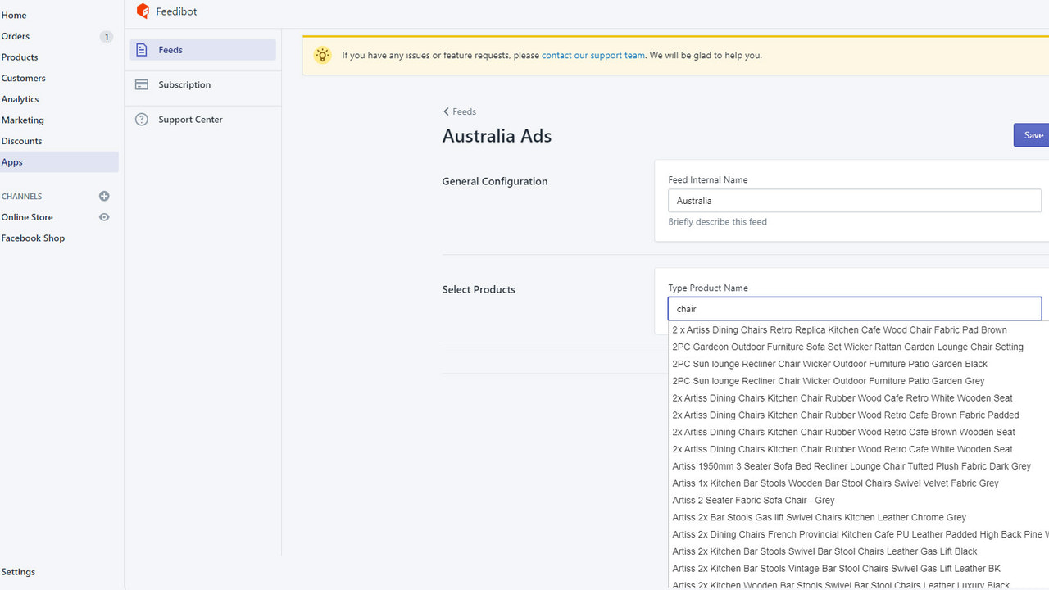This screenshot has height=590, width=1049.
Task: Open the Support Center
Action: 188,119
